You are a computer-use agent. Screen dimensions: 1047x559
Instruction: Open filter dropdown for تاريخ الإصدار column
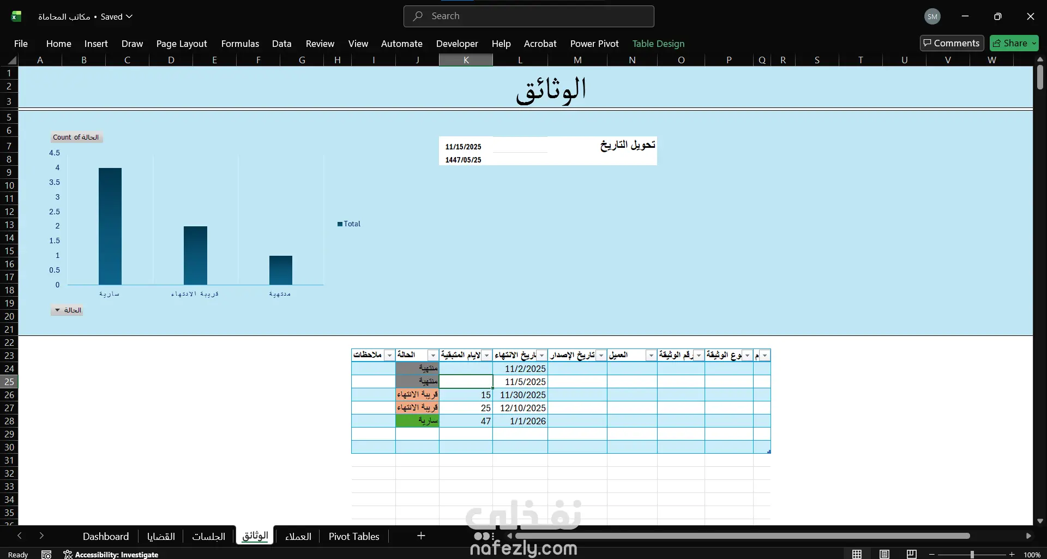(601, 356)
